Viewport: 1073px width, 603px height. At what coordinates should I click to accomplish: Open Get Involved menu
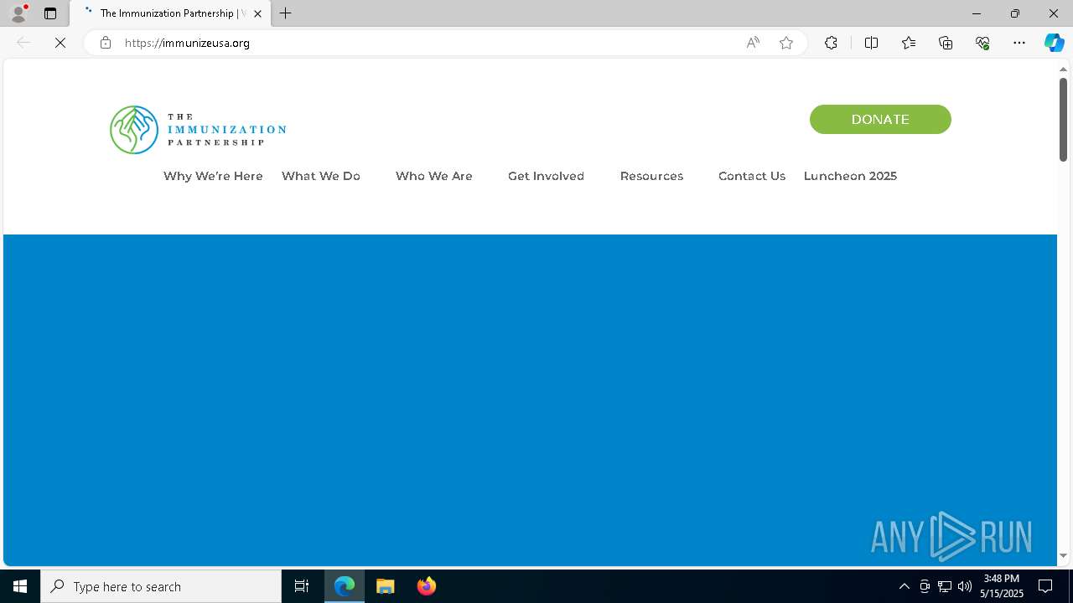(x=546, y=176)
